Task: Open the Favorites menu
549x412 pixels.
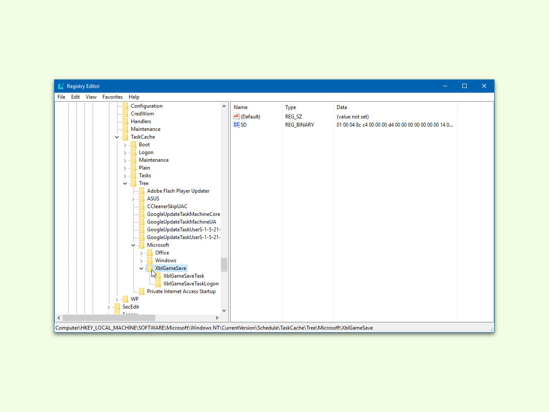Action: click(x=112, y=97)
